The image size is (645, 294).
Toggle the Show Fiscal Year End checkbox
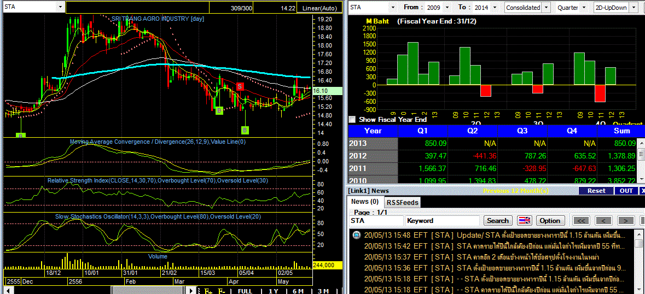352,120
